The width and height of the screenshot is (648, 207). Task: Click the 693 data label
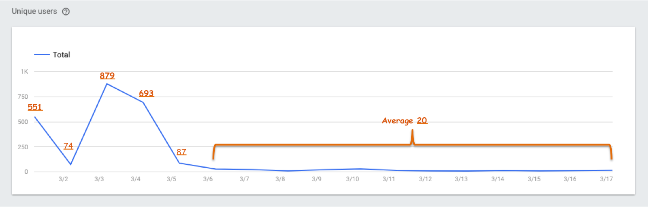click(x=146, y=93)
